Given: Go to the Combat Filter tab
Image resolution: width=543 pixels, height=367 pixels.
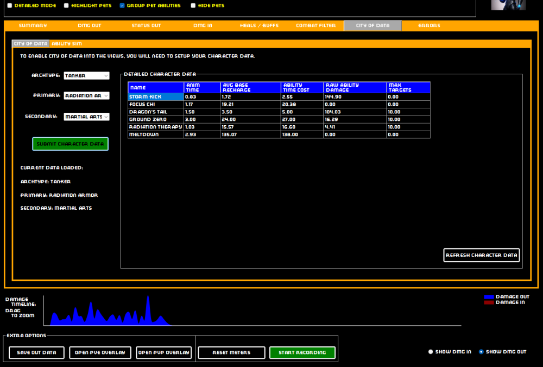Looking at the screenshot, I should click(x=315, y=25).
